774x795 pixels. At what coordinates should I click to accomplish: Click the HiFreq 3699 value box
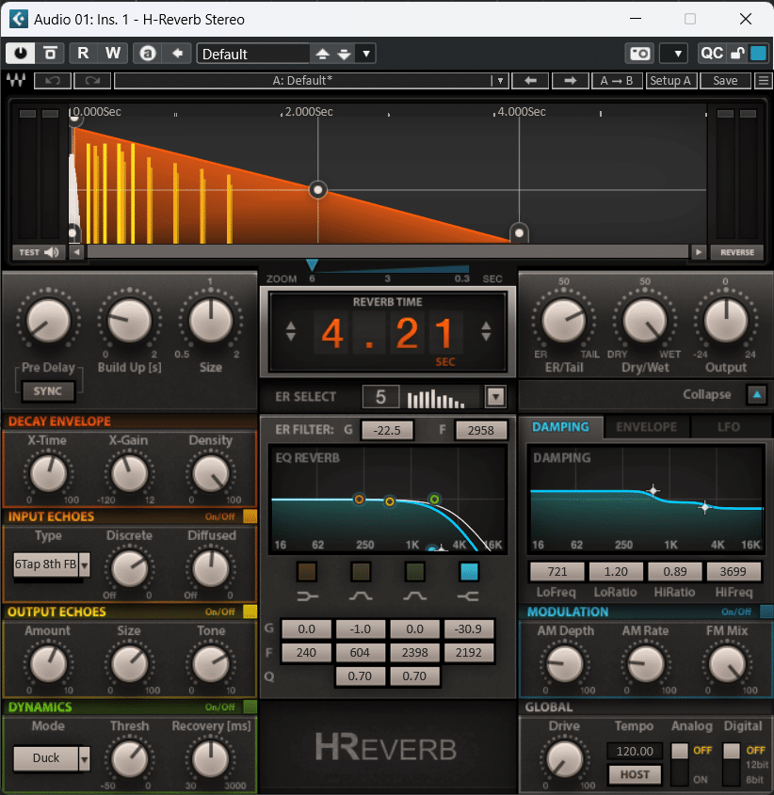tap(733, 571)
